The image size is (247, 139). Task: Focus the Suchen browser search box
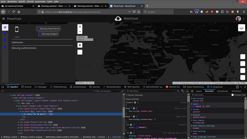coord(158,12)
